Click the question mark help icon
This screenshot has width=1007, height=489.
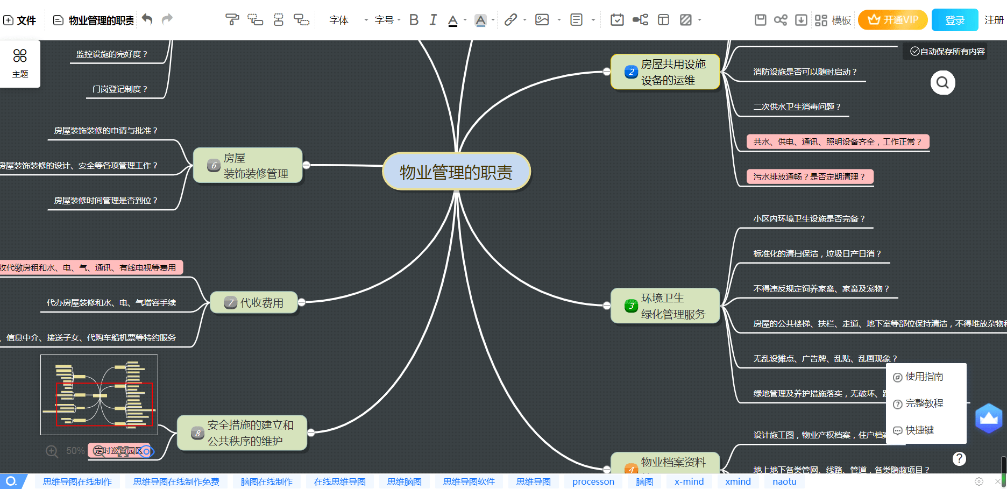(959, 458)
